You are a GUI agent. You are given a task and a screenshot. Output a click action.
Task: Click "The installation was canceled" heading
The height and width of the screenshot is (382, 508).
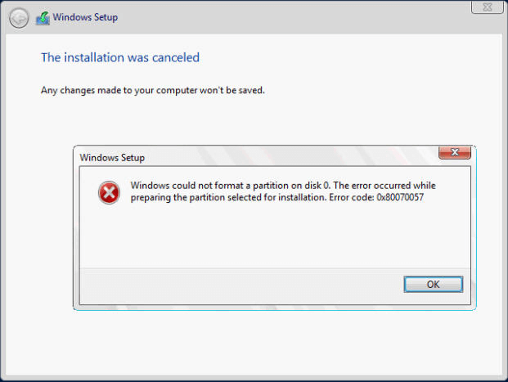(x=120, y=57)
